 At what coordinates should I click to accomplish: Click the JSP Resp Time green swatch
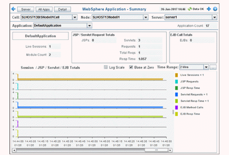coord(176,88)
